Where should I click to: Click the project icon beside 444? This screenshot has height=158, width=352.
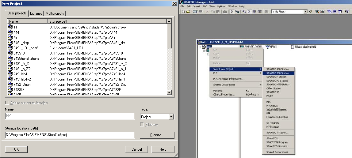coord(10,32)
